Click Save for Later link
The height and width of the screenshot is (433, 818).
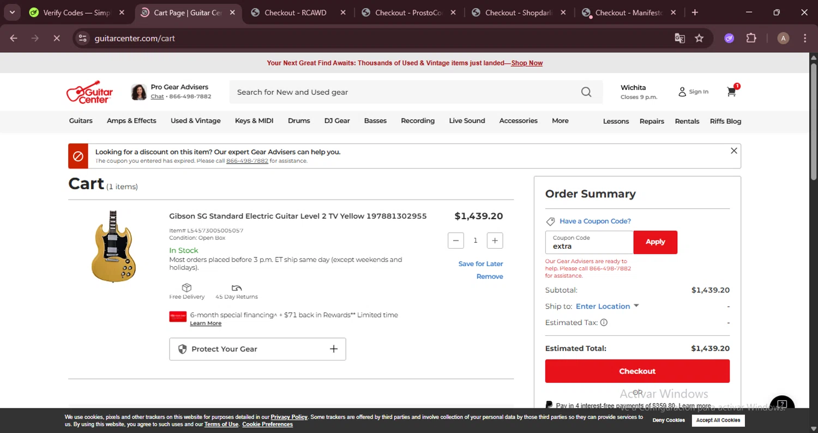(x=480, y=264)
